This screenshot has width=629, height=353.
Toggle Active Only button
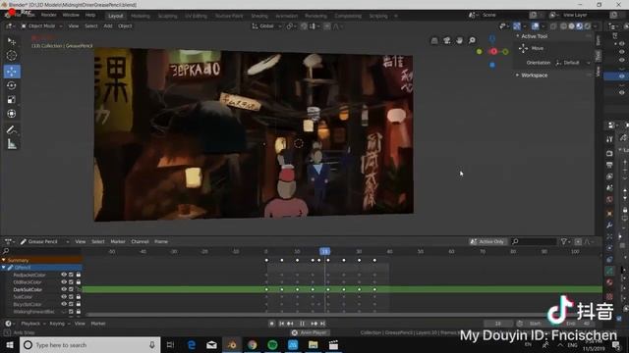point(487,242)
